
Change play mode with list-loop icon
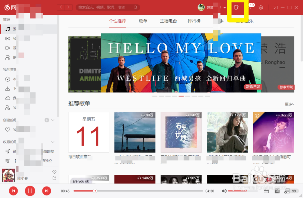(267, 191)
